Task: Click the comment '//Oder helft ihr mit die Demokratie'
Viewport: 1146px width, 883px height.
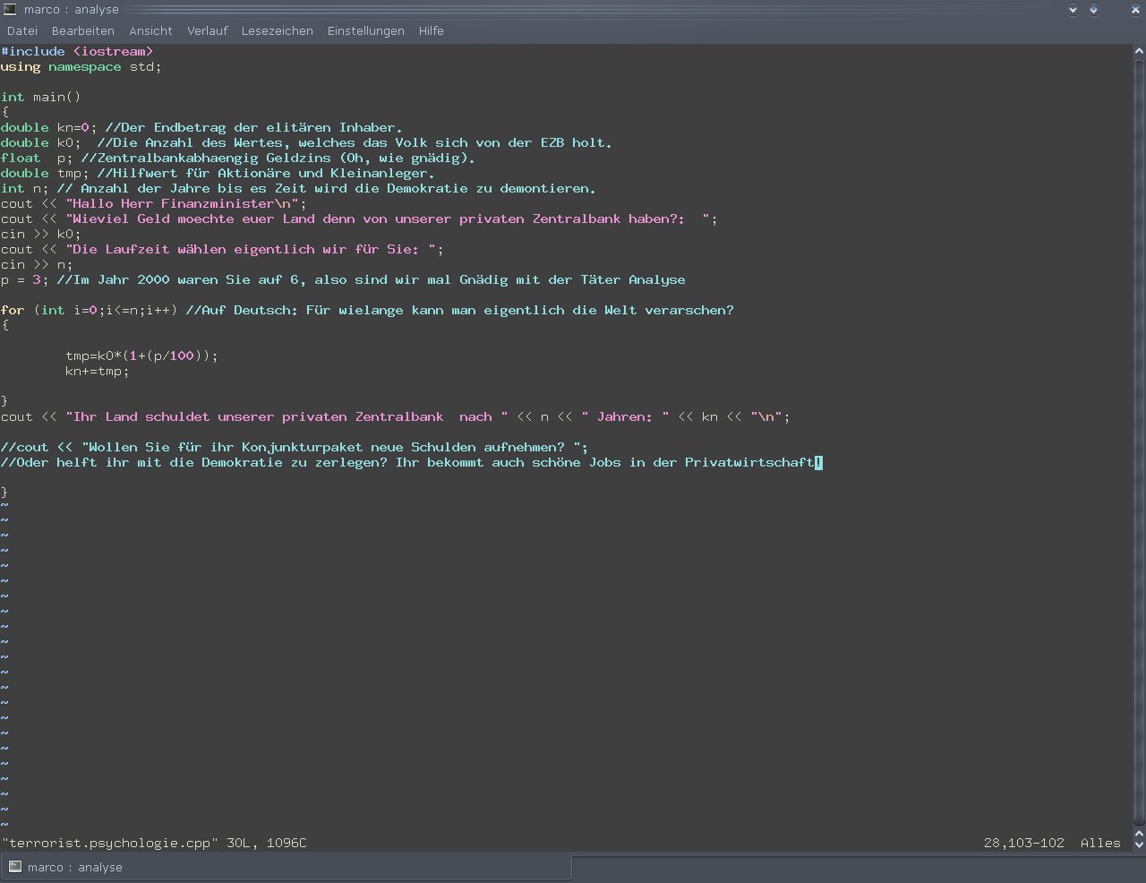Action: (412, 462)
